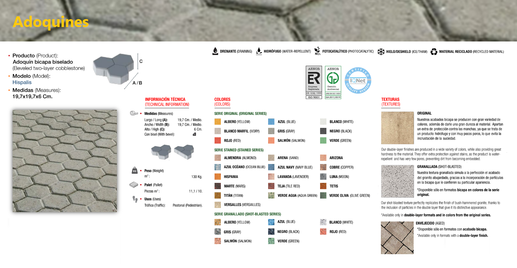Click the Hidrófugo water-repellent icon
The image size is (517, 268).
point(259,51)
